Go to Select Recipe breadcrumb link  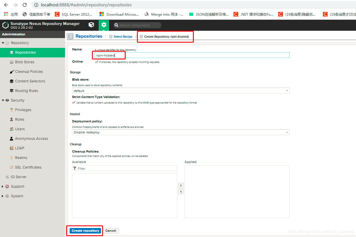(123, 37)
